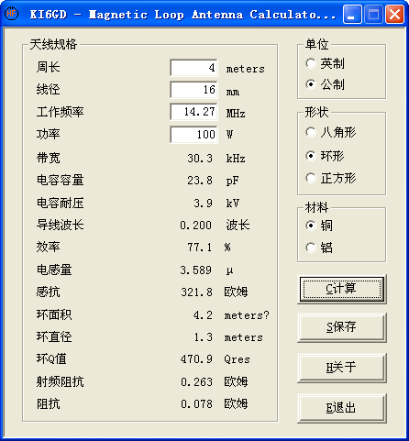Screen dimensions: 409x441
Task: Open the H关于 about dialog
Action: coord(342,368)
